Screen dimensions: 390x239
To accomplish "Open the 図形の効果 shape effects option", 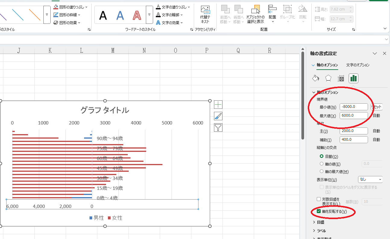I will click(67, 23).
